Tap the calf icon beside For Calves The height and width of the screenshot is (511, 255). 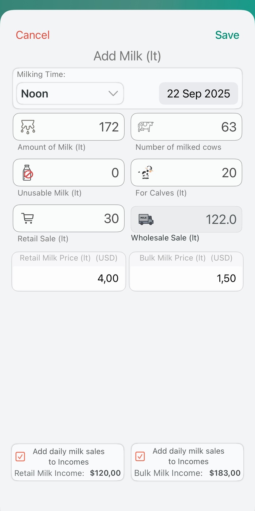[x=146, y=173]
